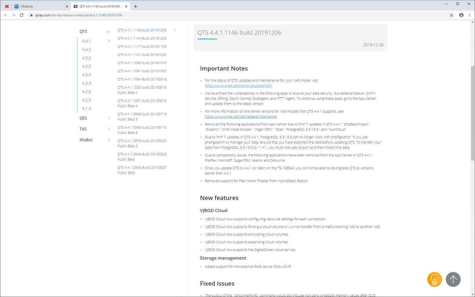Viewport: 475px width, 297px height.
Task: Open QTS 4.4.1.1146 build 20191206 link
Action: (x=142, y=30)
